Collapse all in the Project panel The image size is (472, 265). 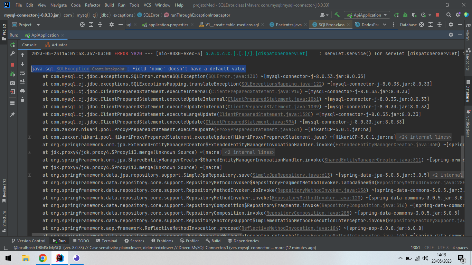coord(100,25)
